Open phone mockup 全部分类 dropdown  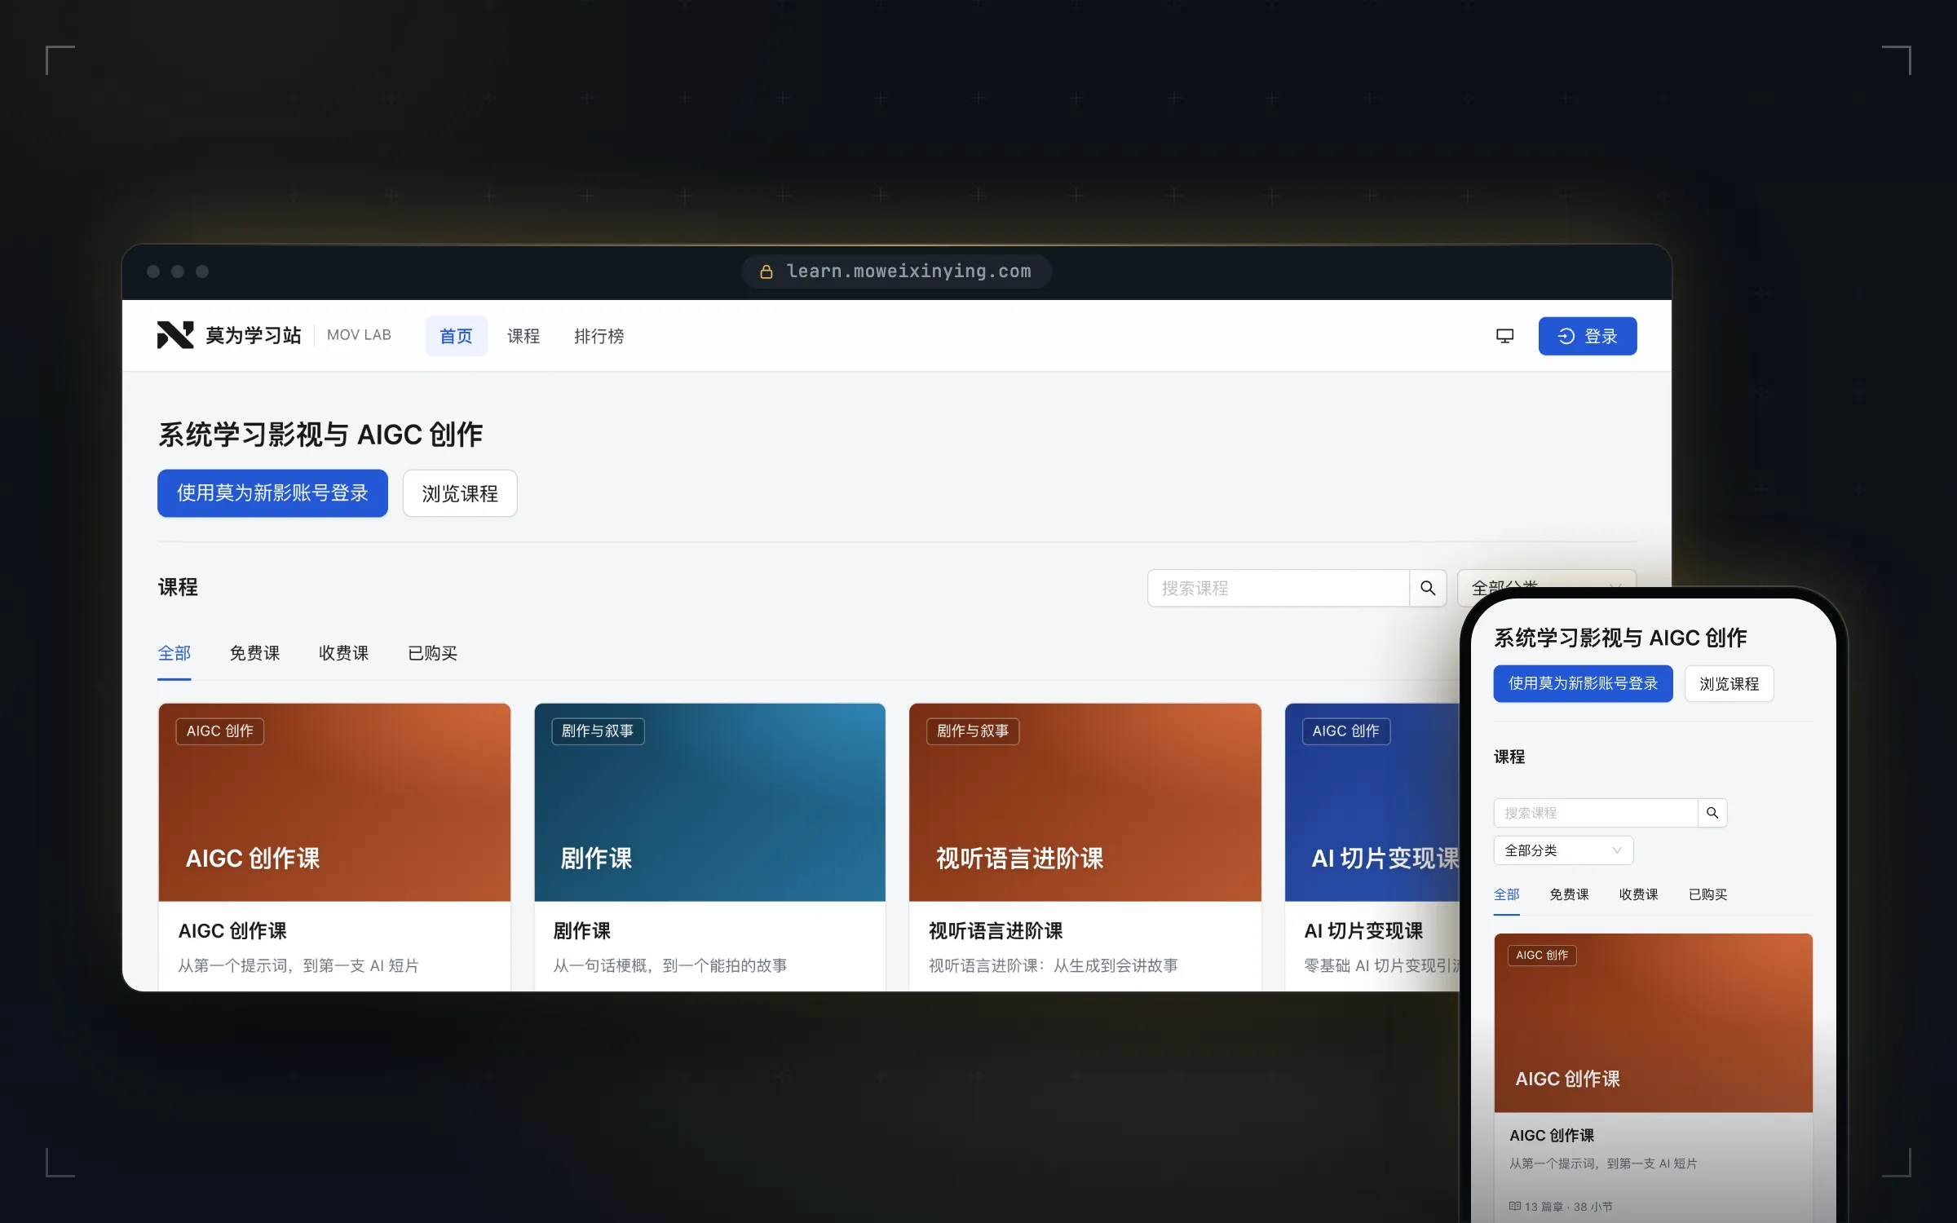(1563, 850)
